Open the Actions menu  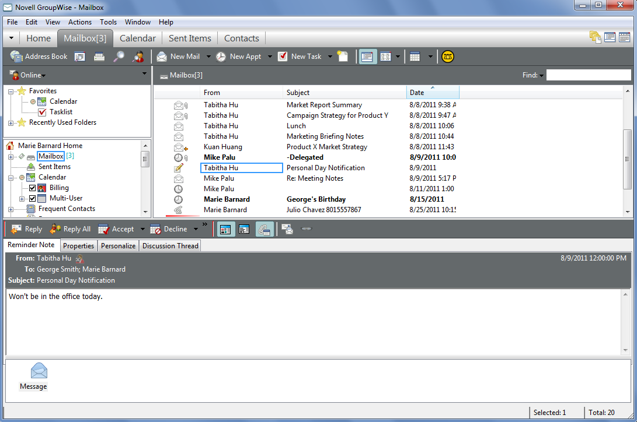[80, 22]
